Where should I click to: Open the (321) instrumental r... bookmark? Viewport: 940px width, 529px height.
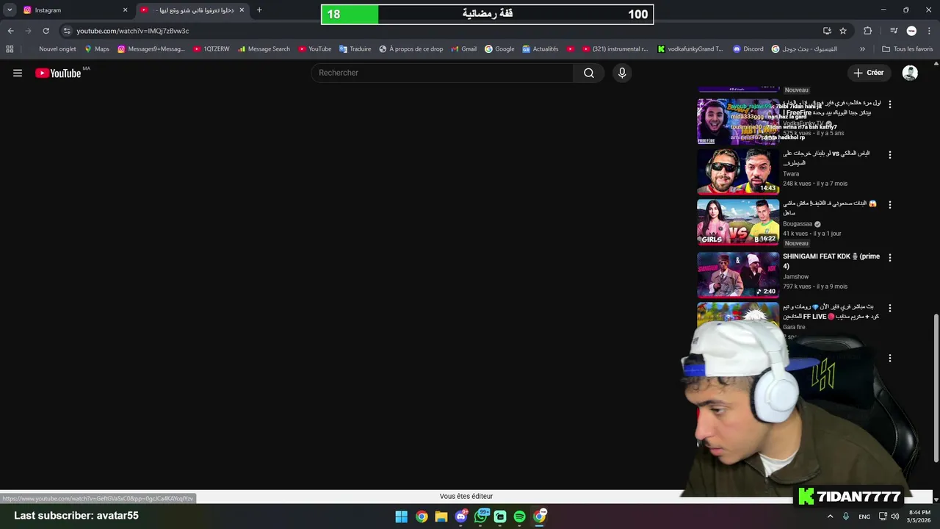615,49
